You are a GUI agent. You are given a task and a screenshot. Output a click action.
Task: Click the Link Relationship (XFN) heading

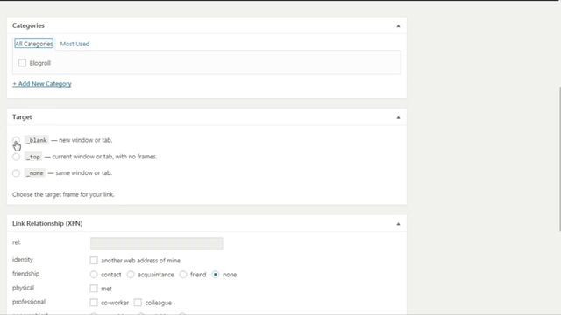(x=47, y=223)
